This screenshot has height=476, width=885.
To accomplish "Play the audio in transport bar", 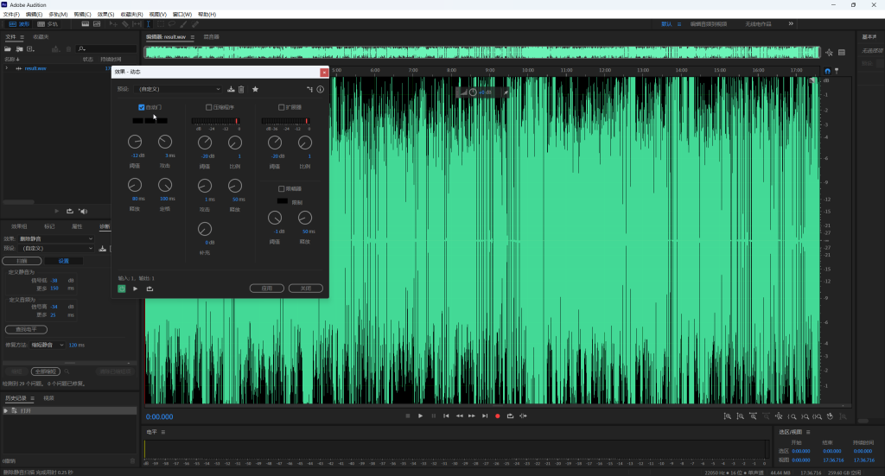I will [421, 416].
